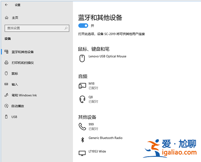The width and height of the screenshot is (201, 162).
Task: Select LT1953 Wide device text
Action: [97, 151]
